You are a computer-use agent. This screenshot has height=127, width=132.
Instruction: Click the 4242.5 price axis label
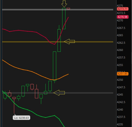click(x=121, y=102)
